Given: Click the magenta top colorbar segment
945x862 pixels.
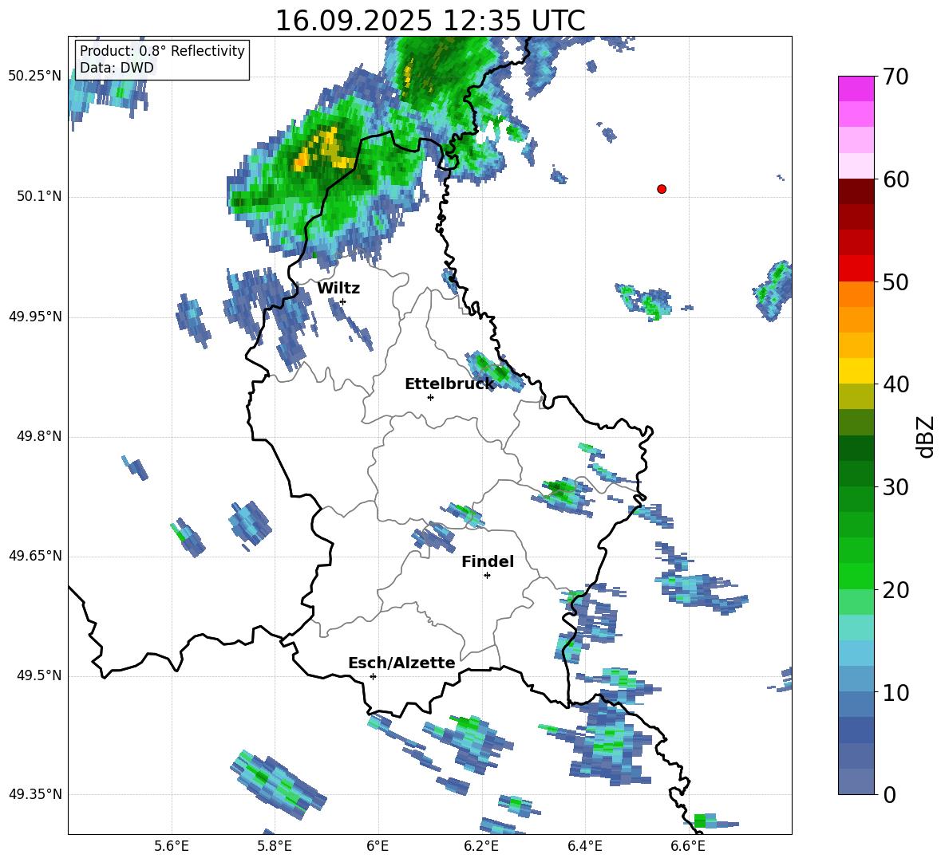Looking at the screenshot, I should click(x=856, y=89).
